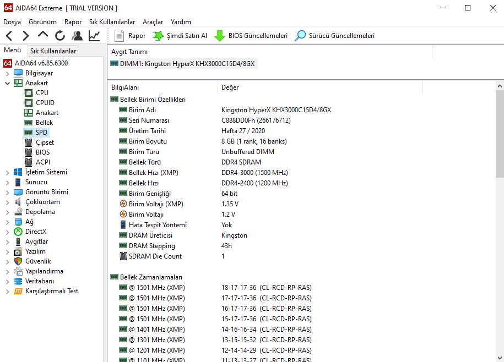Click the Veritabanı database icon
The image size is (504, 362).
(x=18, y=281)
